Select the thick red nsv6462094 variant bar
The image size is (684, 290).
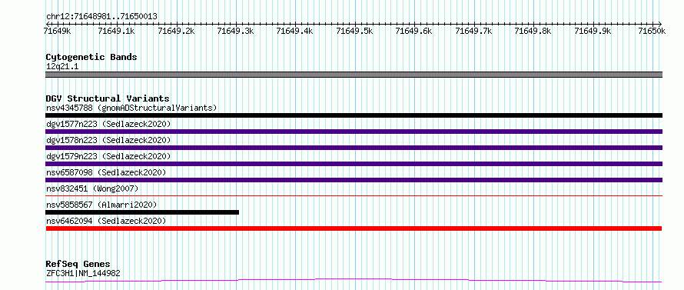point(354,228)
